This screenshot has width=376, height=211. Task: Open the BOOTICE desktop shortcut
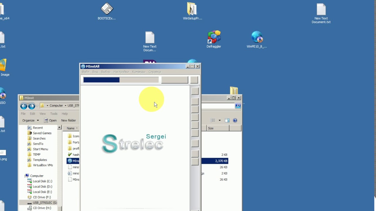point(107,11)
